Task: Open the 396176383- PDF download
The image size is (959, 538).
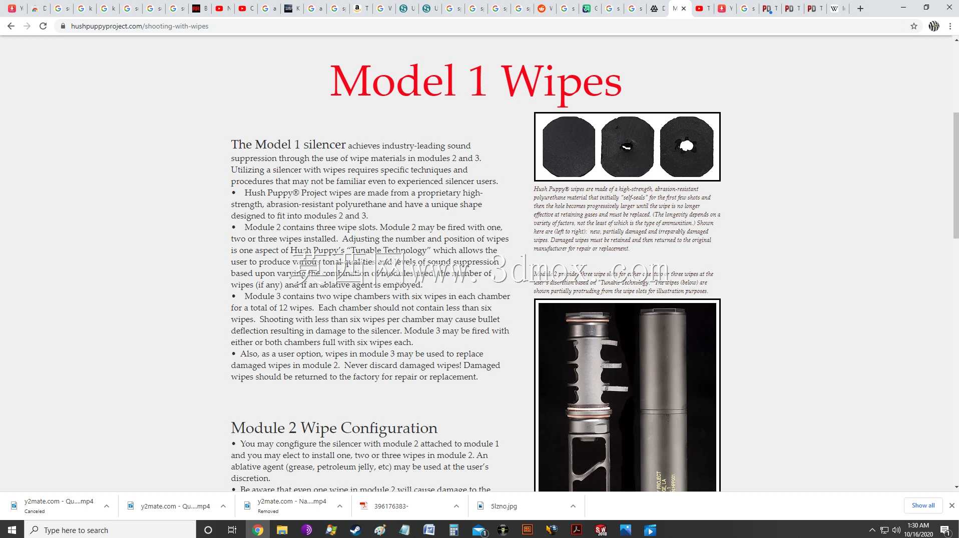Action: pyautogui.click(x=391, y=506)
